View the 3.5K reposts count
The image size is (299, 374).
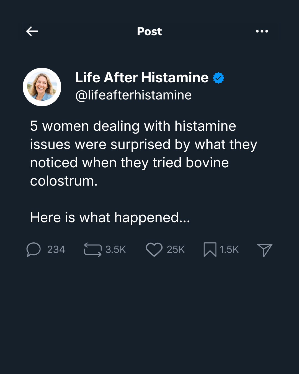point(116,250)
